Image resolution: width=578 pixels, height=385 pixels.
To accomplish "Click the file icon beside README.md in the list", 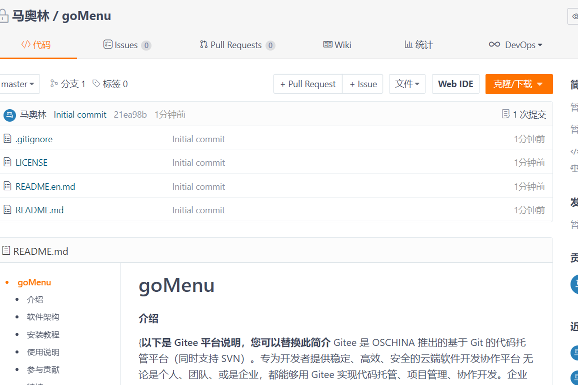I will [x=7, y=210].
